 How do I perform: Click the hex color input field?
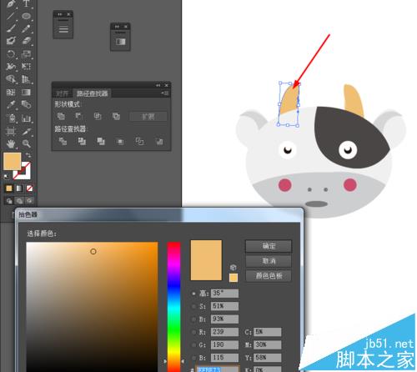click(217, 369)
